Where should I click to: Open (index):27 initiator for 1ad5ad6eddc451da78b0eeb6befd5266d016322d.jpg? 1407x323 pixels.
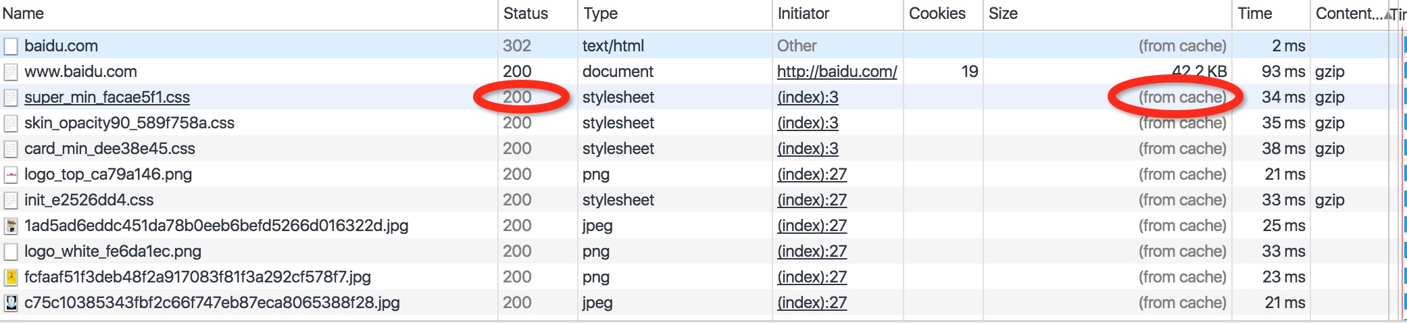click(812, 226)
